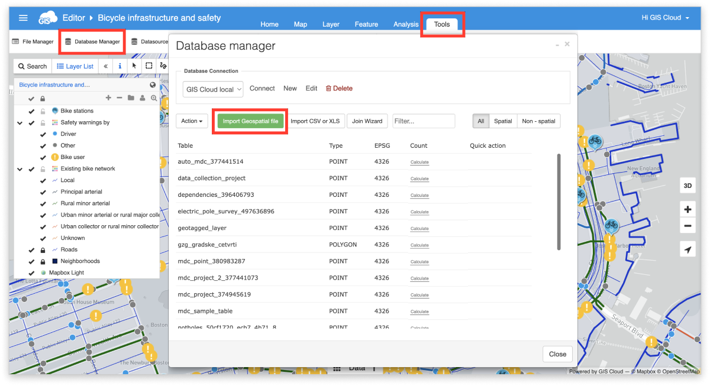Open the Search tool in the sidebar

pyautogui.click(x=33, y=66)
